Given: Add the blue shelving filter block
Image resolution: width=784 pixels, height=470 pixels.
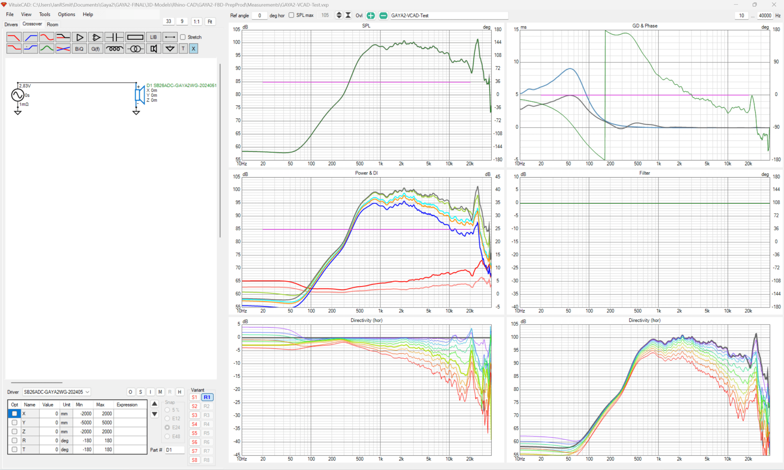Looking at the screenshot, I should pyautogui.click(x=30, y=49).
